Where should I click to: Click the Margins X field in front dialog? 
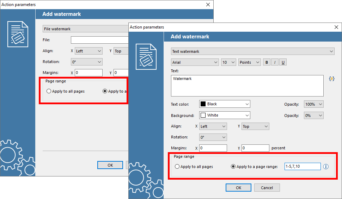(x=213, y=148)
